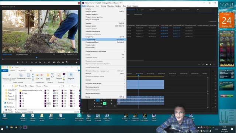
Task: Open Premiere Pro from Windows taskbar
Action: click(25, 127)
